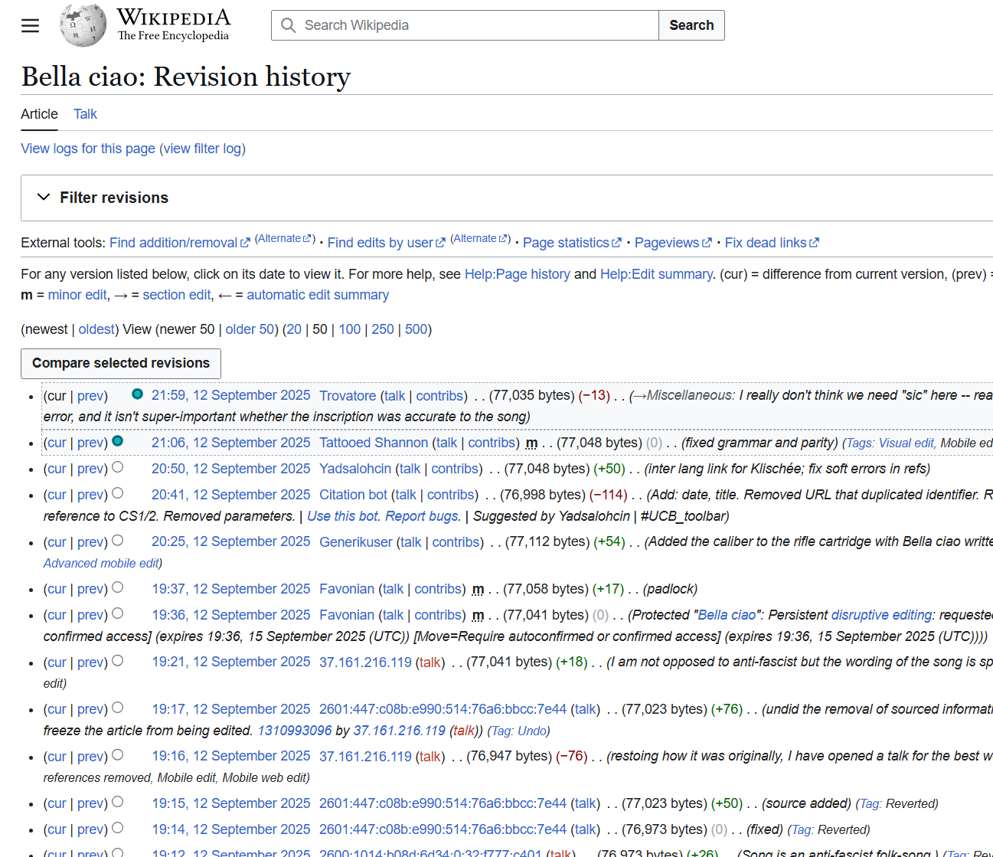
Task: Select radio for 19:17 revision
Action: pos(117,708)
